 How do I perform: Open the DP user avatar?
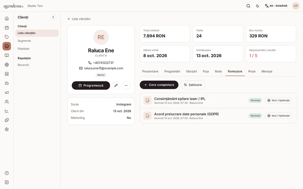pos(296,6)
